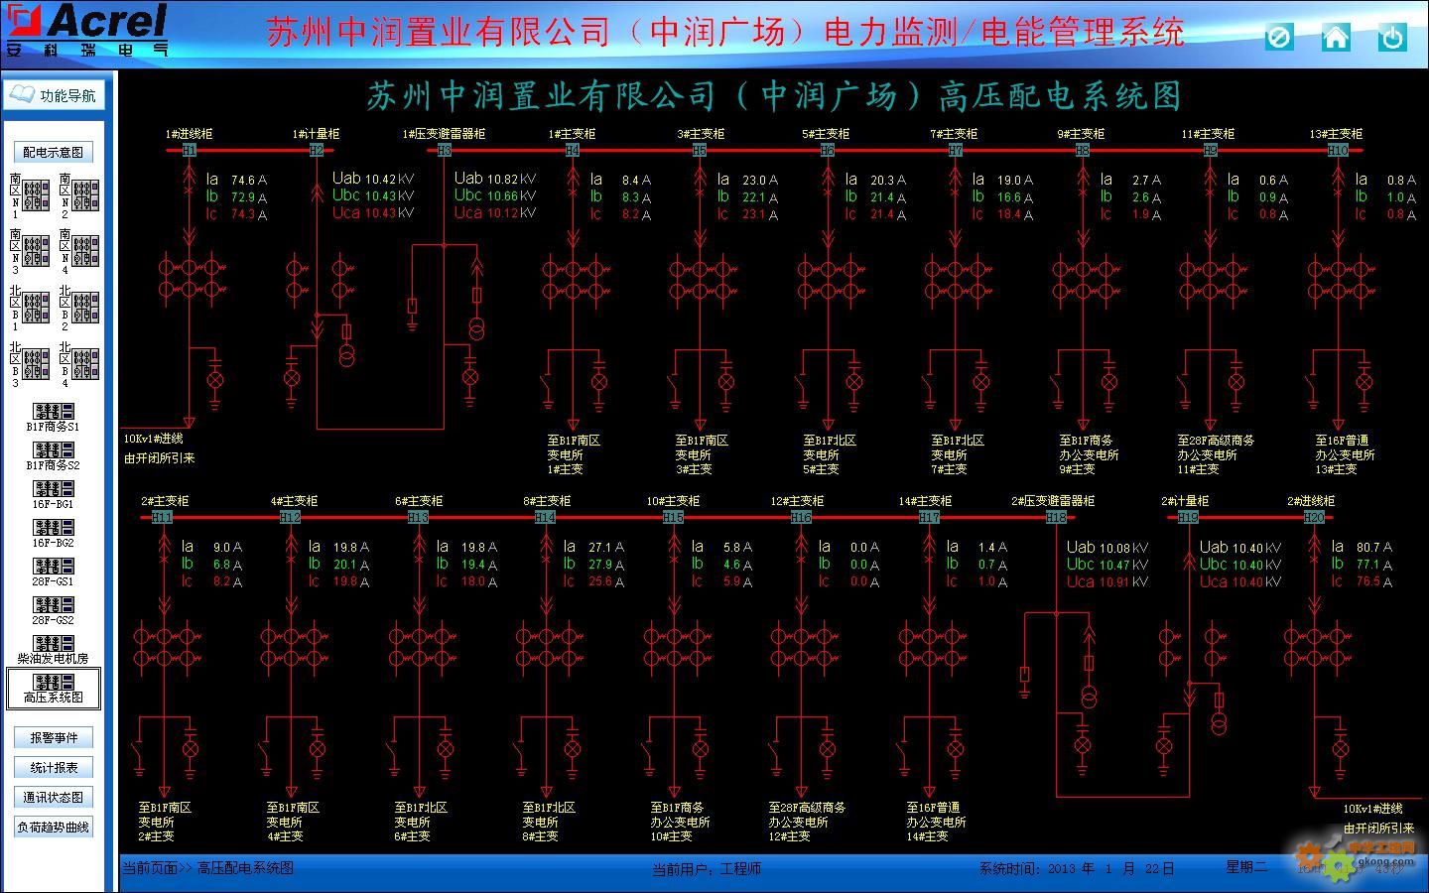Select the 高压系统图 navigation item
Image resolution: width=1429 pixels, height=893 pixels.
click(x=54, y=688)
